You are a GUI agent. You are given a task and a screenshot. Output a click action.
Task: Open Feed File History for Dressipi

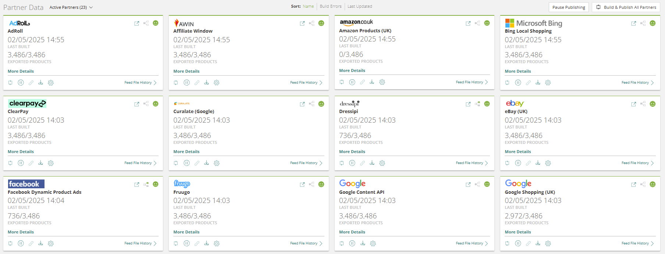coord(472,163)
